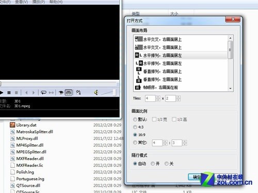This screenshot has width=258, height=193.
Task: Select Polish.lng in file list
Action: coord(25,172)
